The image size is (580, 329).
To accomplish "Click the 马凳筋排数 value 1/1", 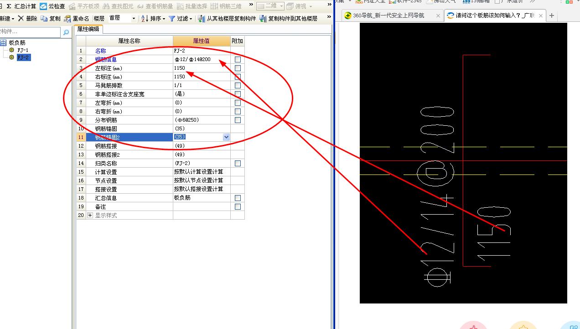I will click(x=202, y=86).
